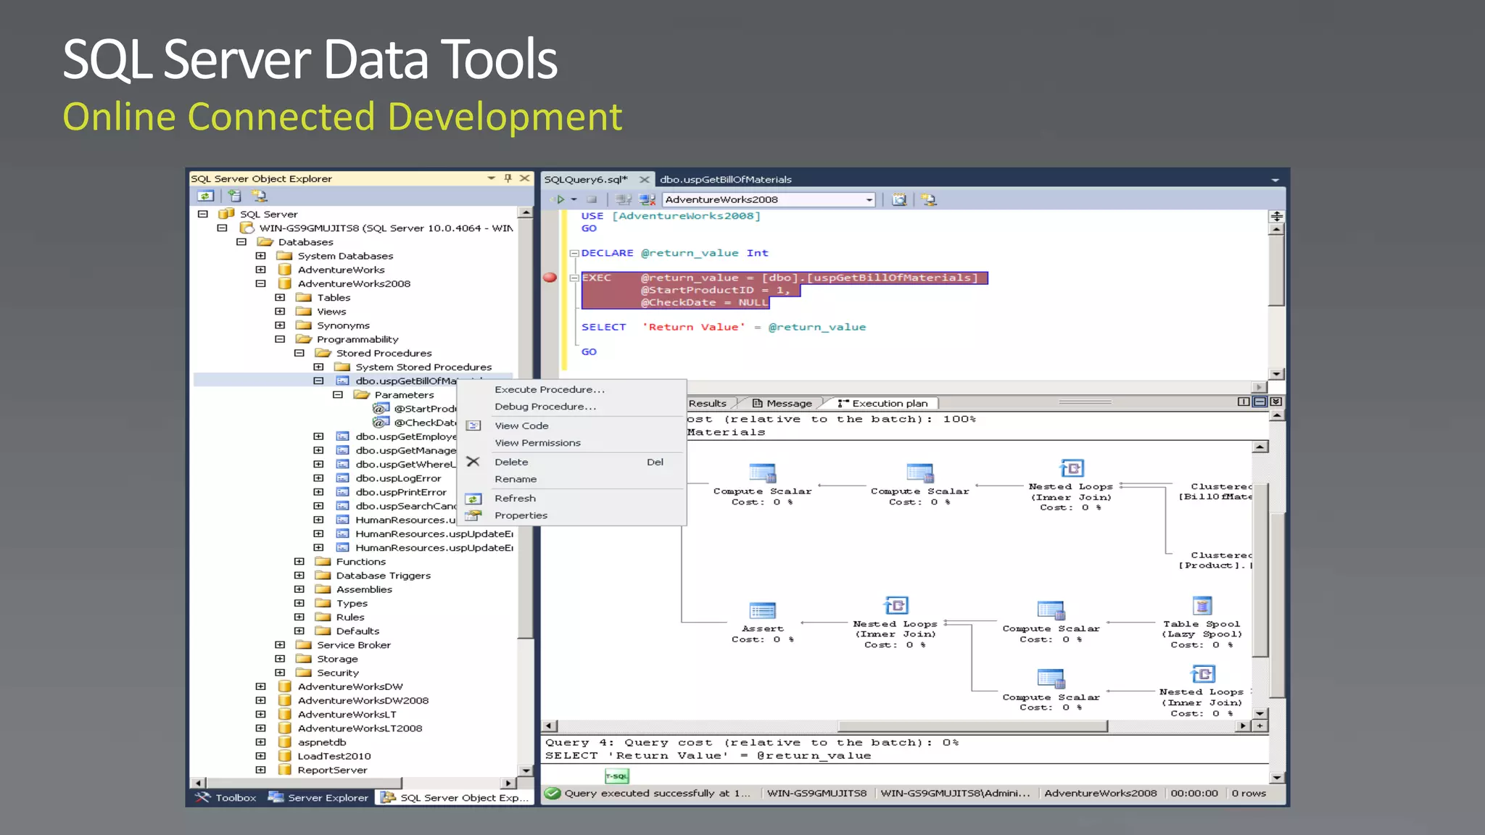Image resolution: width=1485 pixels, height=835 pixels.
Task: Click the editor tab list dropdown arrow
Action: tap(1275, 180)
